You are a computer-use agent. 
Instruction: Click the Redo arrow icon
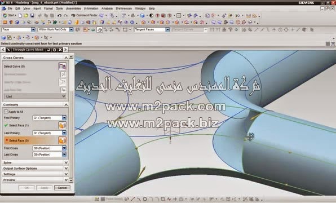tap(65, 15)
